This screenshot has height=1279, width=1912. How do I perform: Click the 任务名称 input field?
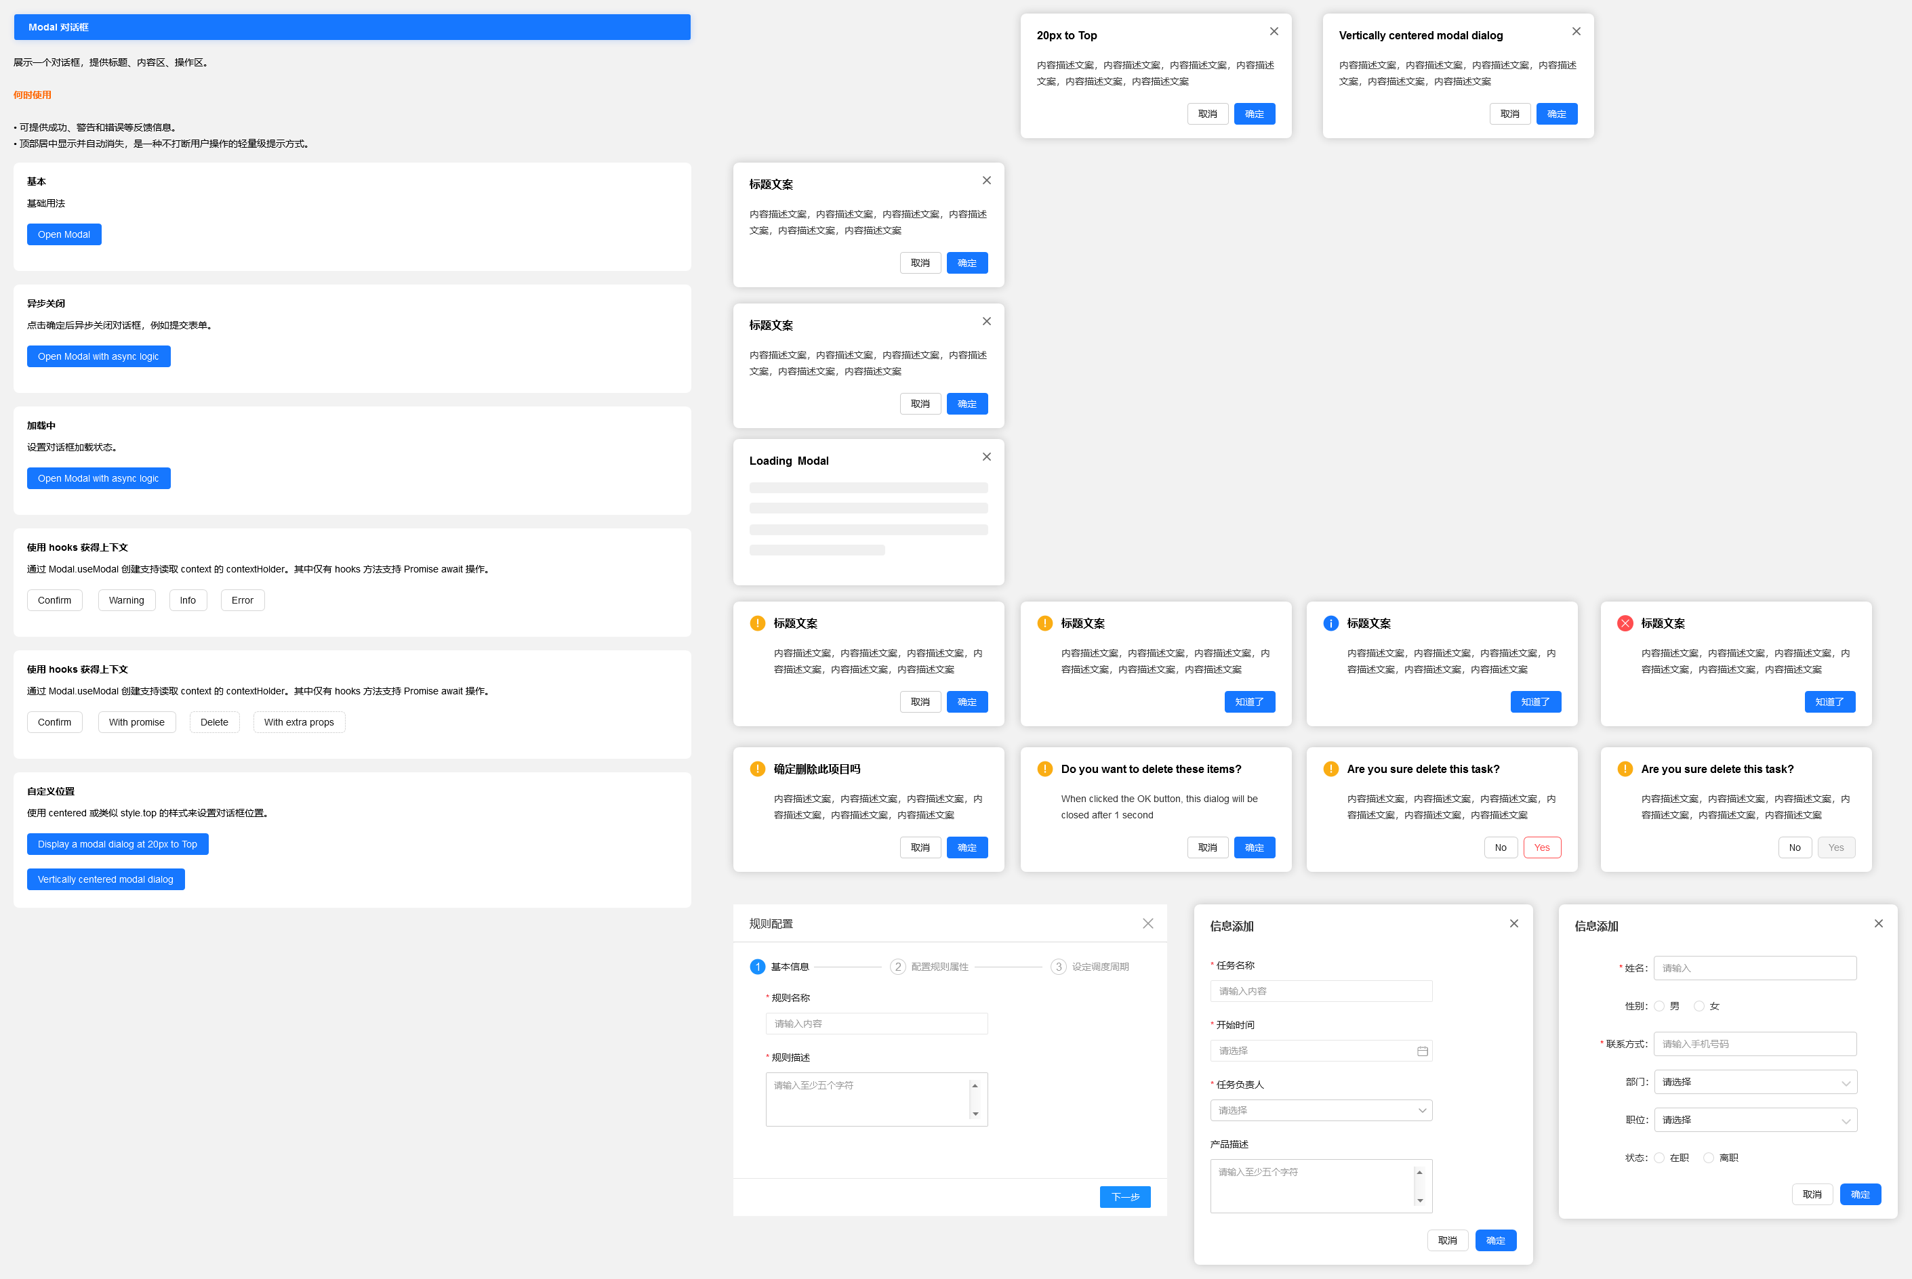(1321, 991)
